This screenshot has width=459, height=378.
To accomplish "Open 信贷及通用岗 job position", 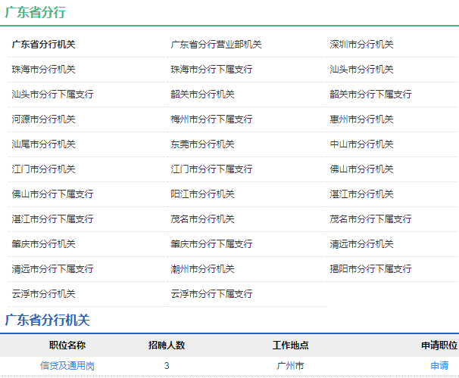I will tap(67, 366).
